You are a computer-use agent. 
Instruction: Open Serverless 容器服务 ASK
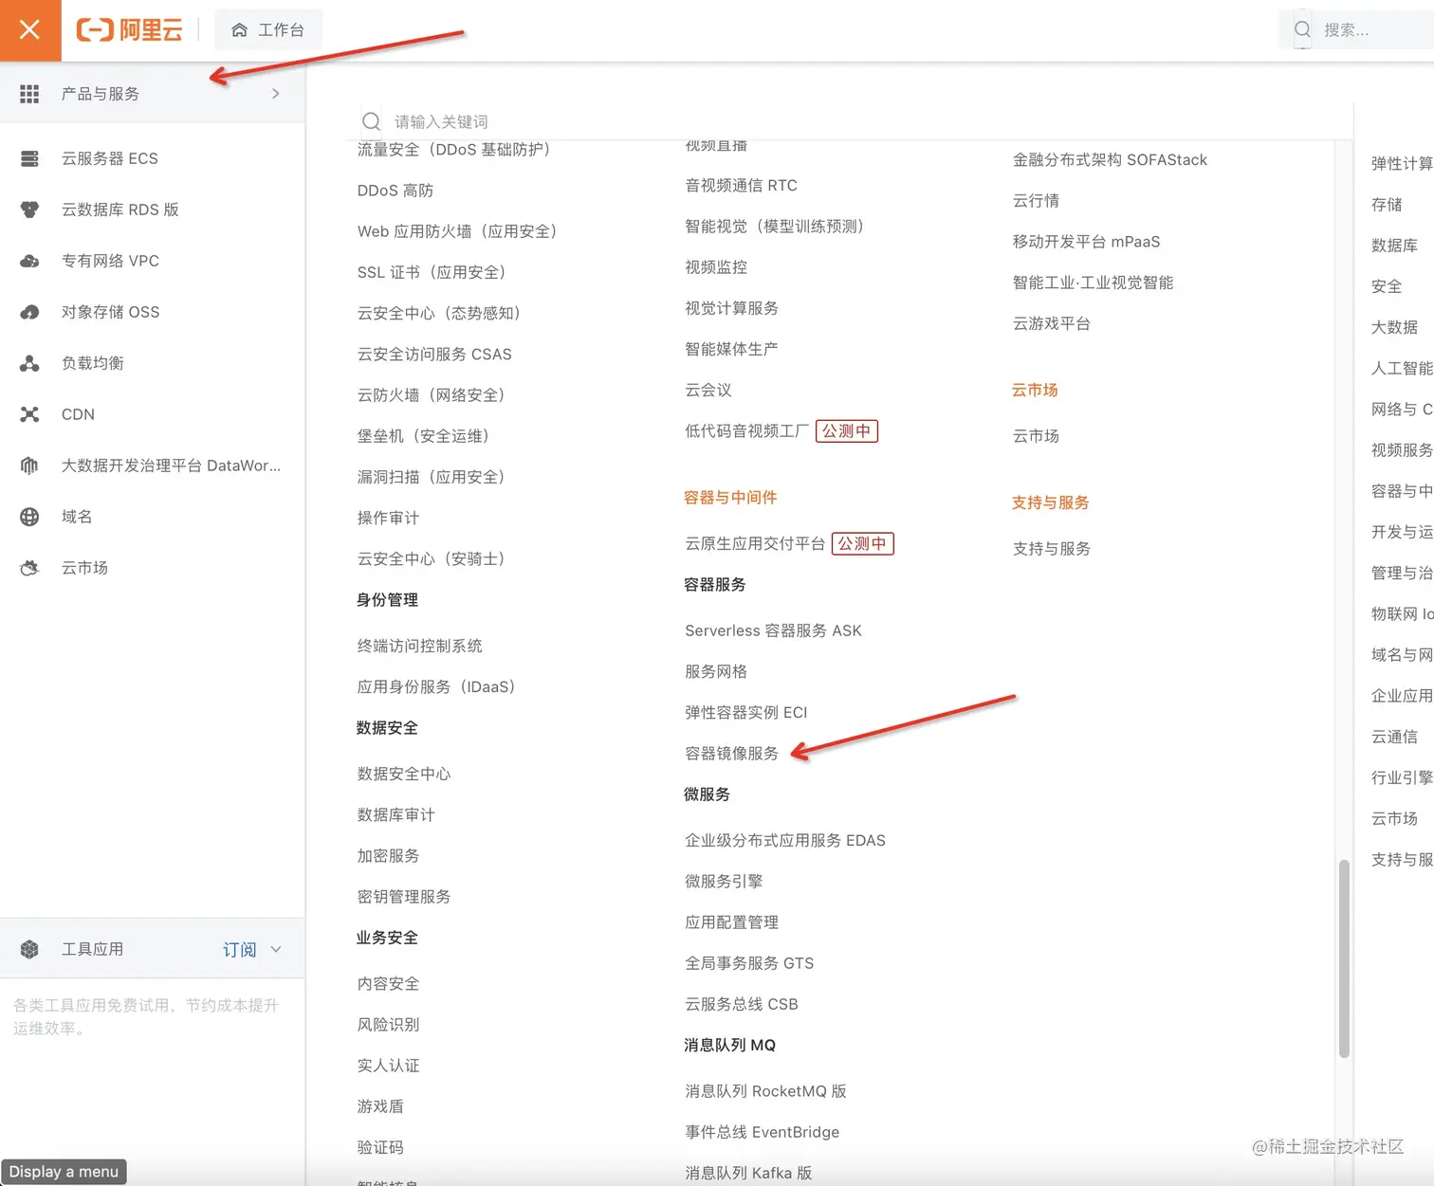click(x=773, y=630)
